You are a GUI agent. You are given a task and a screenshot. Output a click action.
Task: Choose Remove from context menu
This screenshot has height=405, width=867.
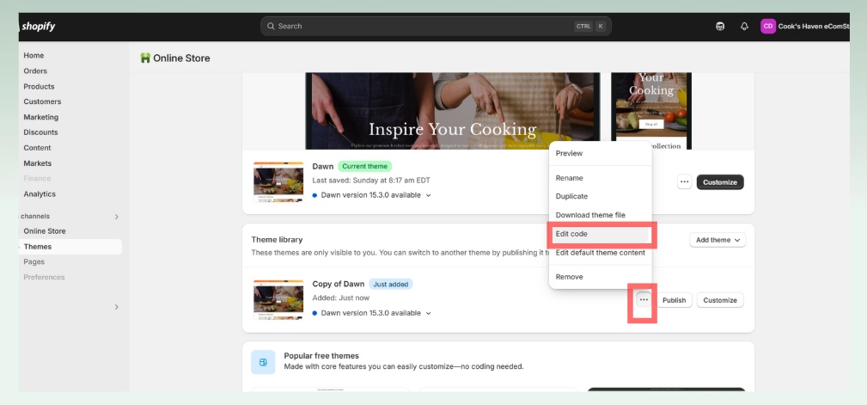pos(601,277)
